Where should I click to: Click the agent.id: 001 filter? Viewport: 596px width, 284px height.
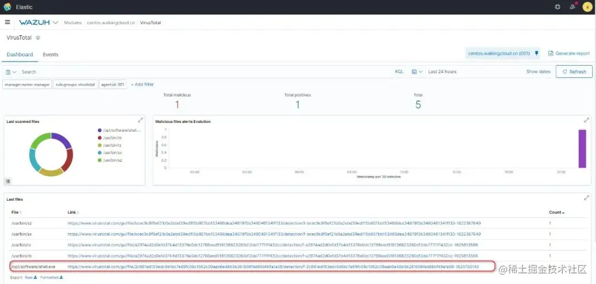coord(113,84)
